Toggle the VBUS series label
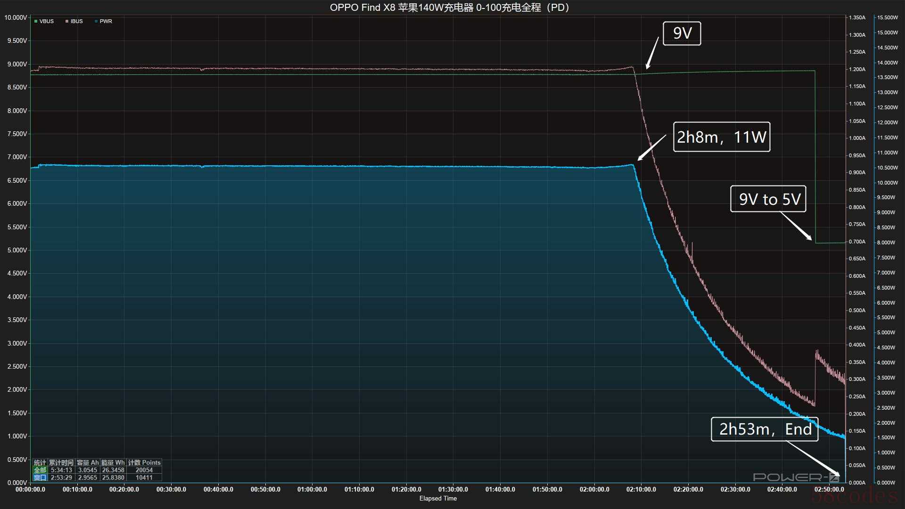The image size is (905, 509). (47, 21)
